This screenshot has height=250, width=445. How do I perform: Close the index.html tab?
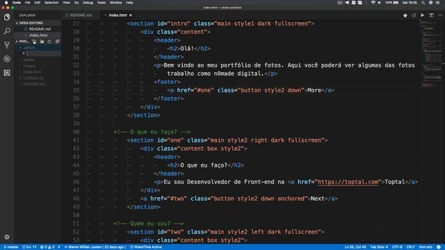(131, 15)
